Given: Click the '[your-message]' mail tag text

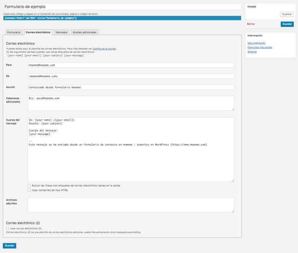Looking at the screenshot, I should point(74,56).
